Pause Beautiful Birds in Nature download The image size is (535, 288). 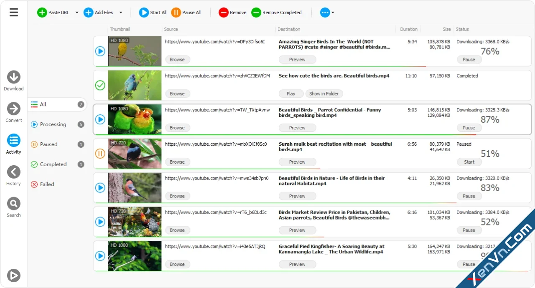(x=469, y=196)
